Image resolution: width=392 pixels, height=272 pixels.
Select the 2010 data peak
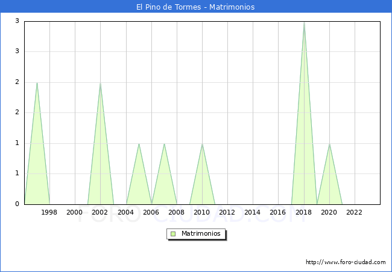point(202,144)
